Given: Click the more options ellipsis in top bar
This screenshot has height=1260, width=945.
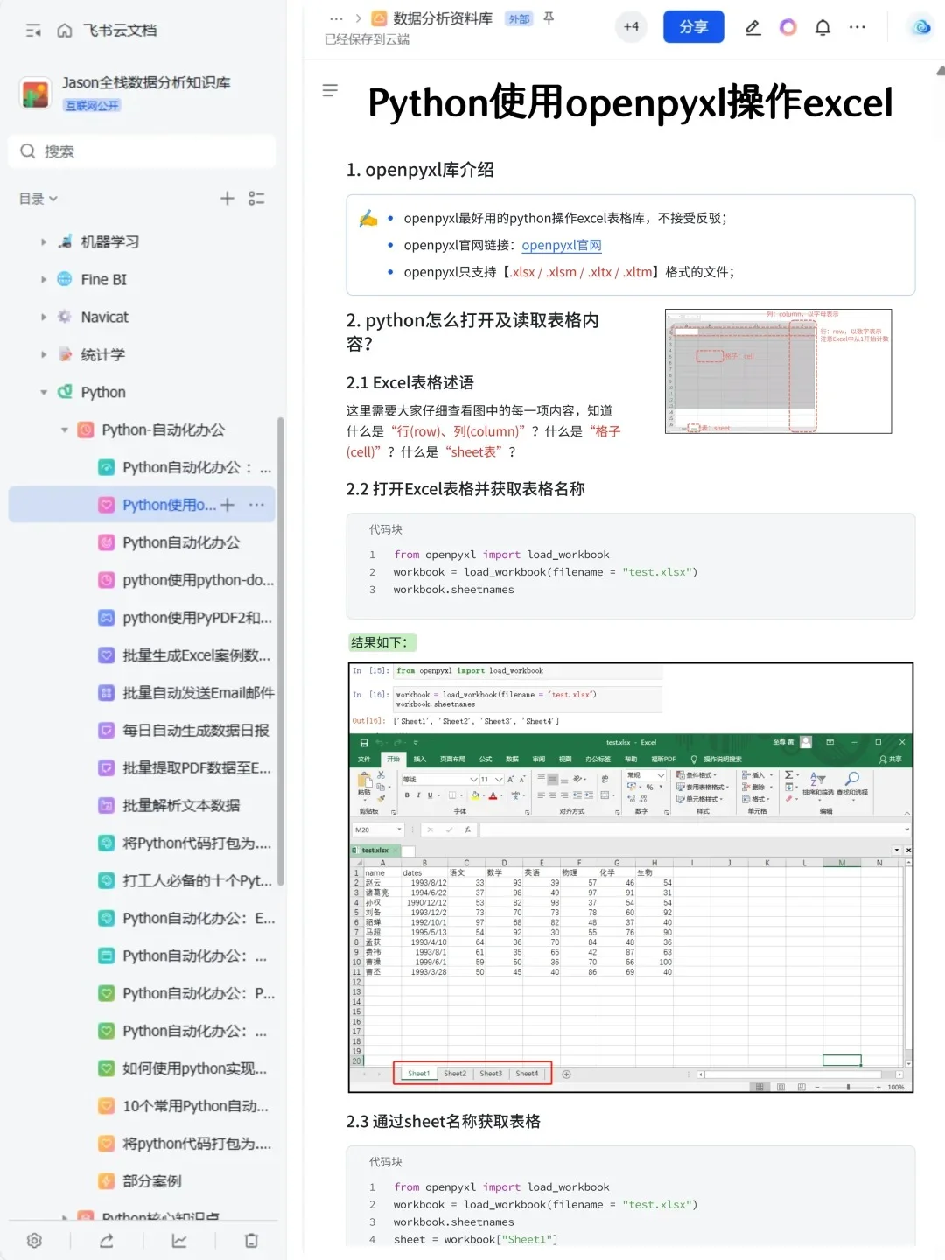Looking at the screenshot, I should click(x=857, y=27).
